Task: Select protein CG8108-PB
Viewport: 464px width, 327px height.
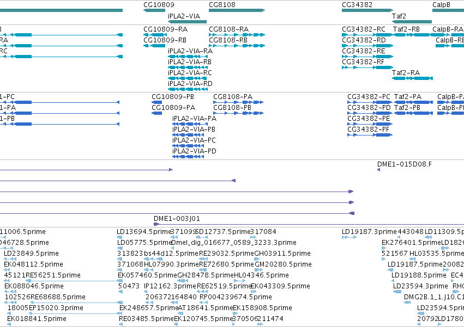Action: click(232, 108)
